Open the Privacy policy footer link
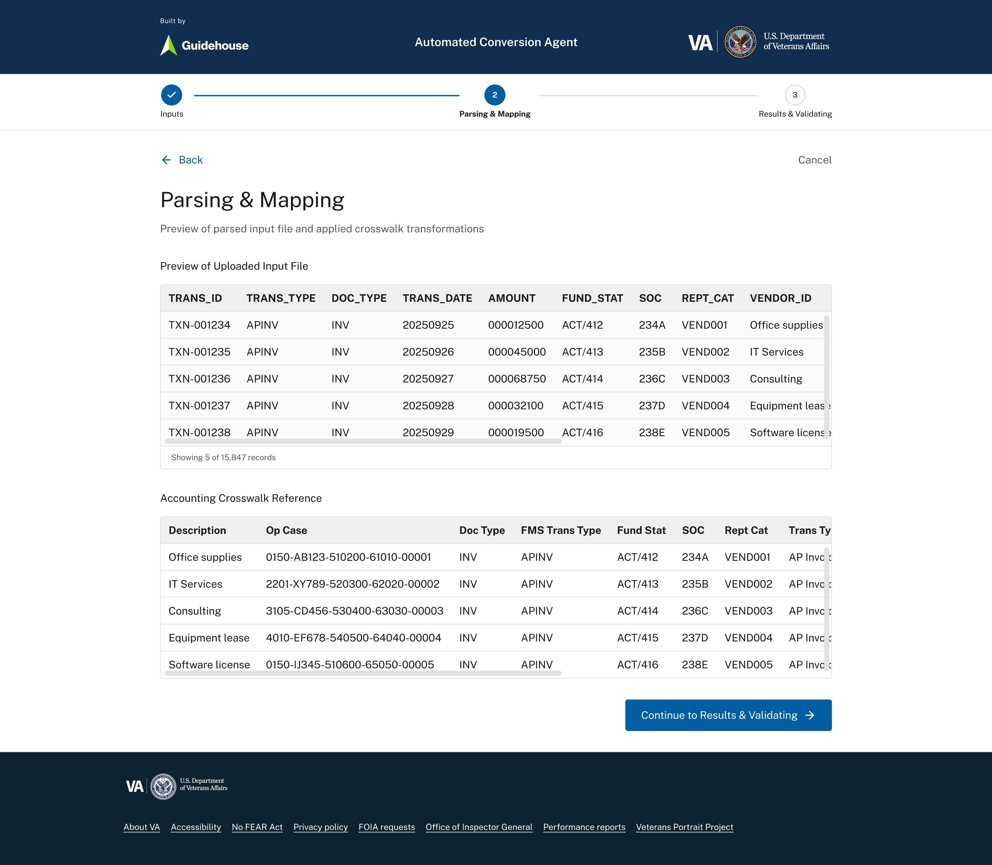 point(320,827)
